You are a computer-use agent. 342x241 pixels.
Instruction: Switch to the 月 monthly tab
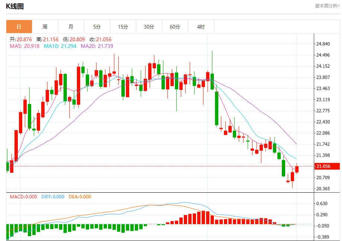71,27
